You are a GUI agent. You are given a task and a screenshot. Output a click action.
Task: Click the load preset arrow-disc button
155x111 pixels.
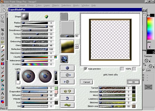pos(67,82)
